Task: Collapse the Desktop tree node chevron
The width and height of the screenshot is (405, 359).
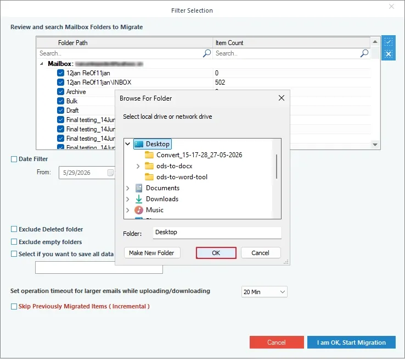Action: pos(128,143)
